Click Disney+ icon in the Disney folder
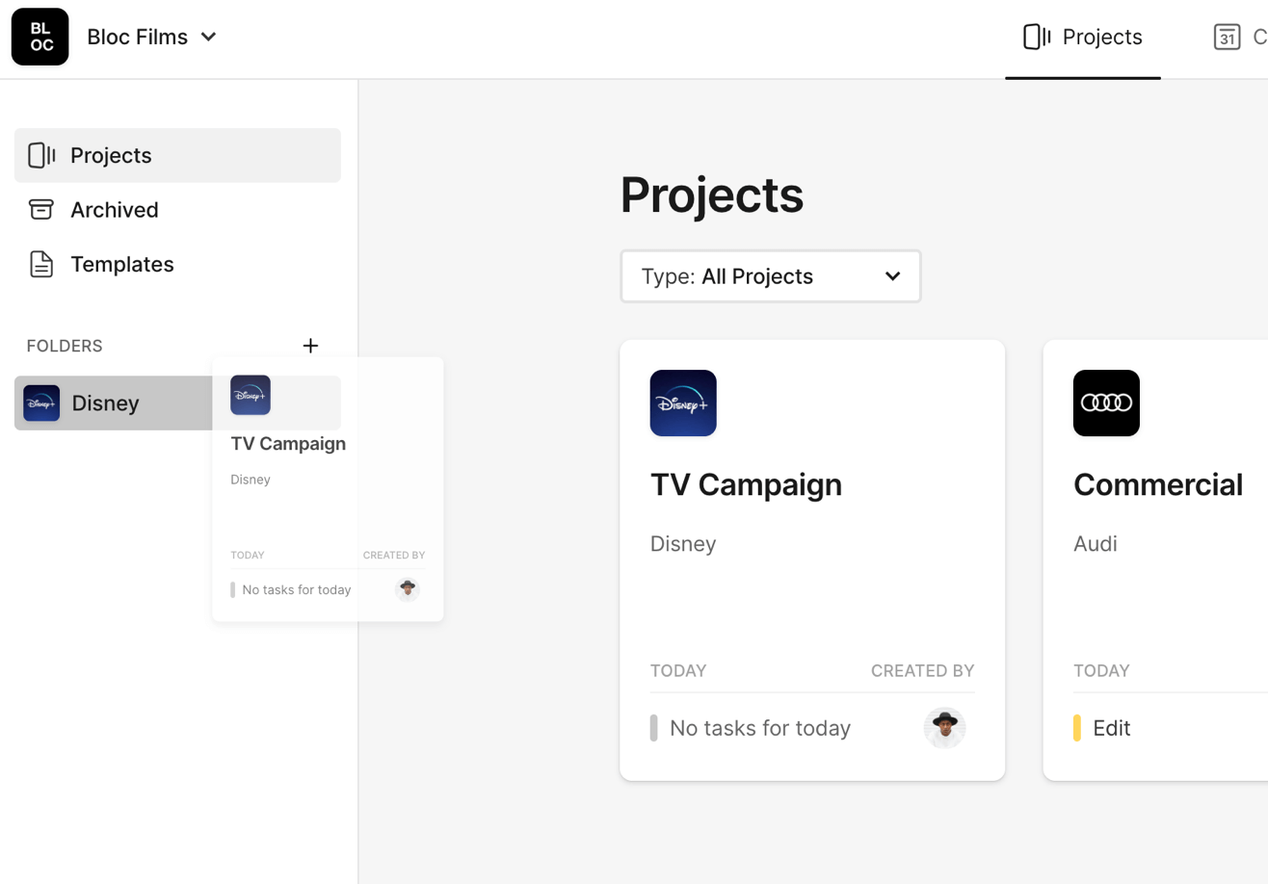Viewport: 1268px width, 884px height. pyautogui.click(x=41, y=403)
